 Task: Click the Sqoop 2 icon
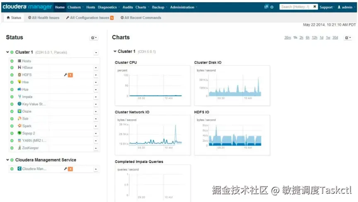point(19,133)
